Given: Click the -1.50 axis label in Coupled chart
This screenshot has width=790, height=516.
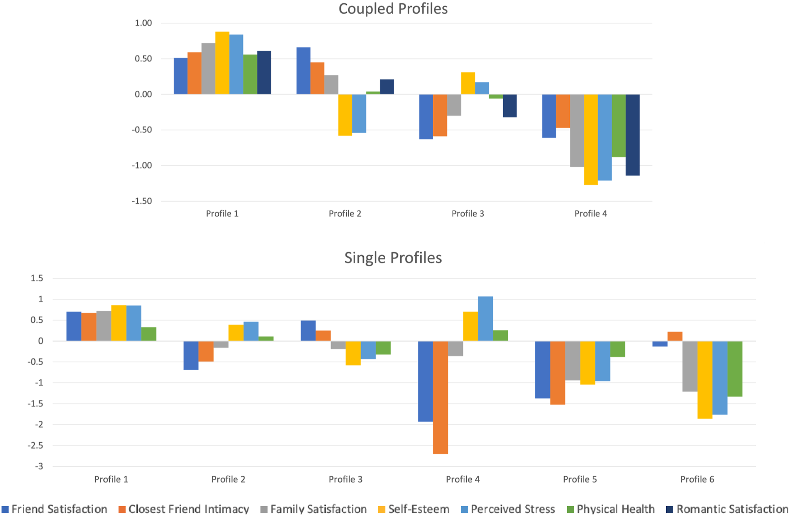Looking at the screenshot, I should point(142,201).
